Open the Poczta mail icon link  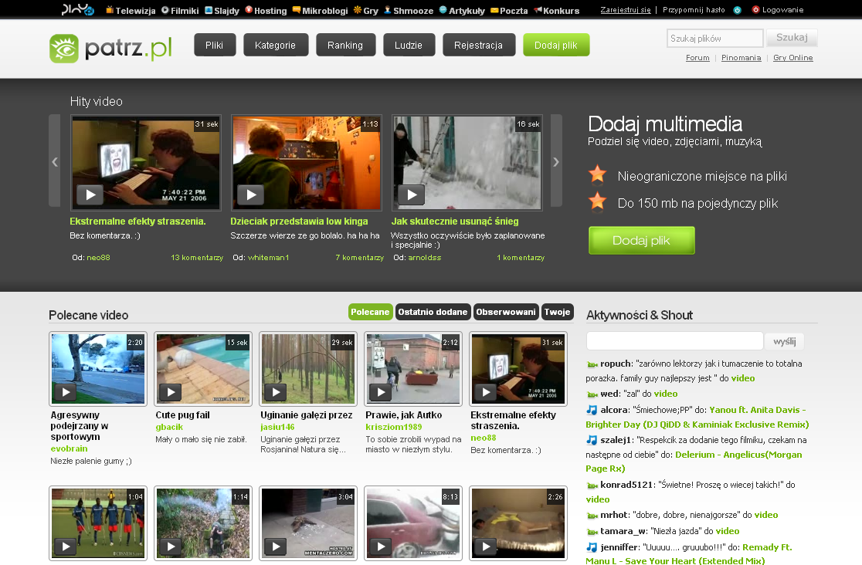473,10
